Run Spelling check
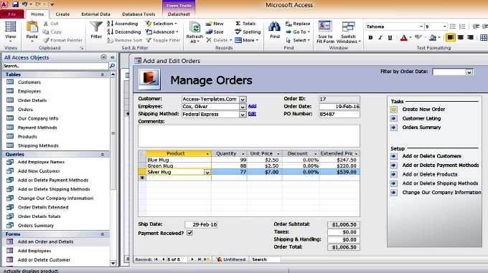 [248, 32]
